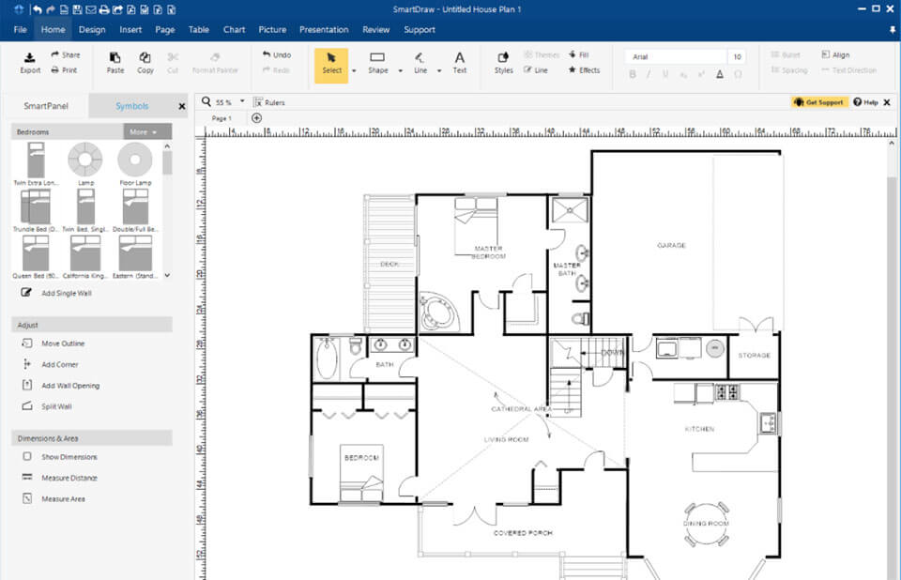901x580 pixels.
Task: Choose the Add Corner tool
Action: (x=53, y=364)
